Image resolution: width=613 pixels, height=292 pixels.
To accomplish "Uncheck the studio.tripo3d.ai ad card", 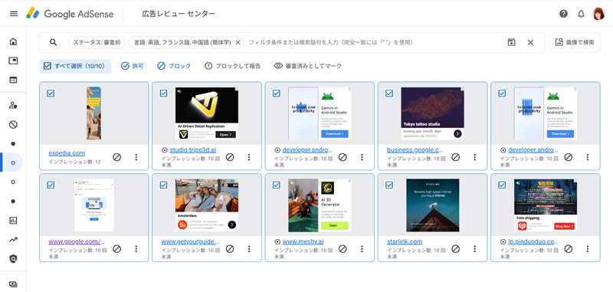I will (x=163, y=93).
